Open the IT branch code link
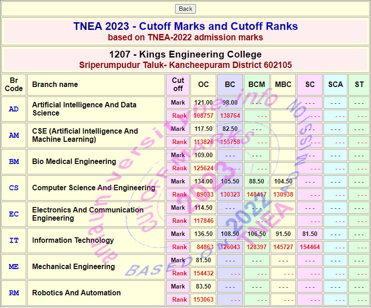 [14, 241]
